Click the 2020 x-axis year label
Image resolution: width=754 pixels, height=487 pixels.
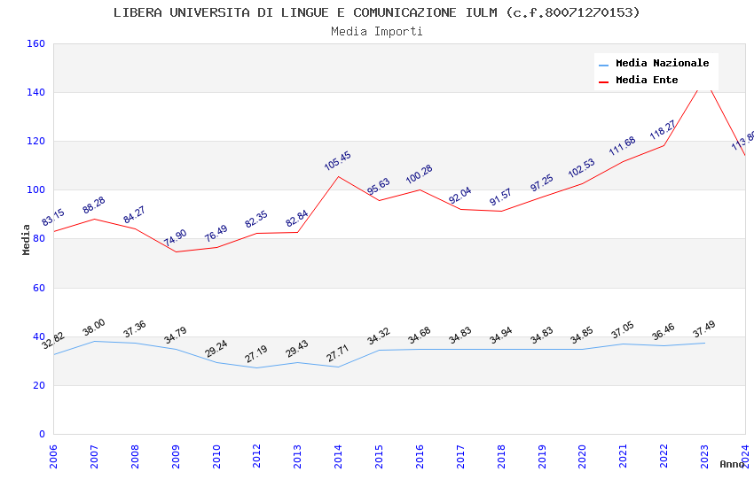click(582, 456)
